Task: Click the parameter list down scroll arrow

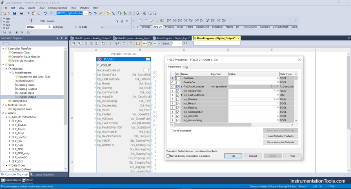Action: [296, 121]
